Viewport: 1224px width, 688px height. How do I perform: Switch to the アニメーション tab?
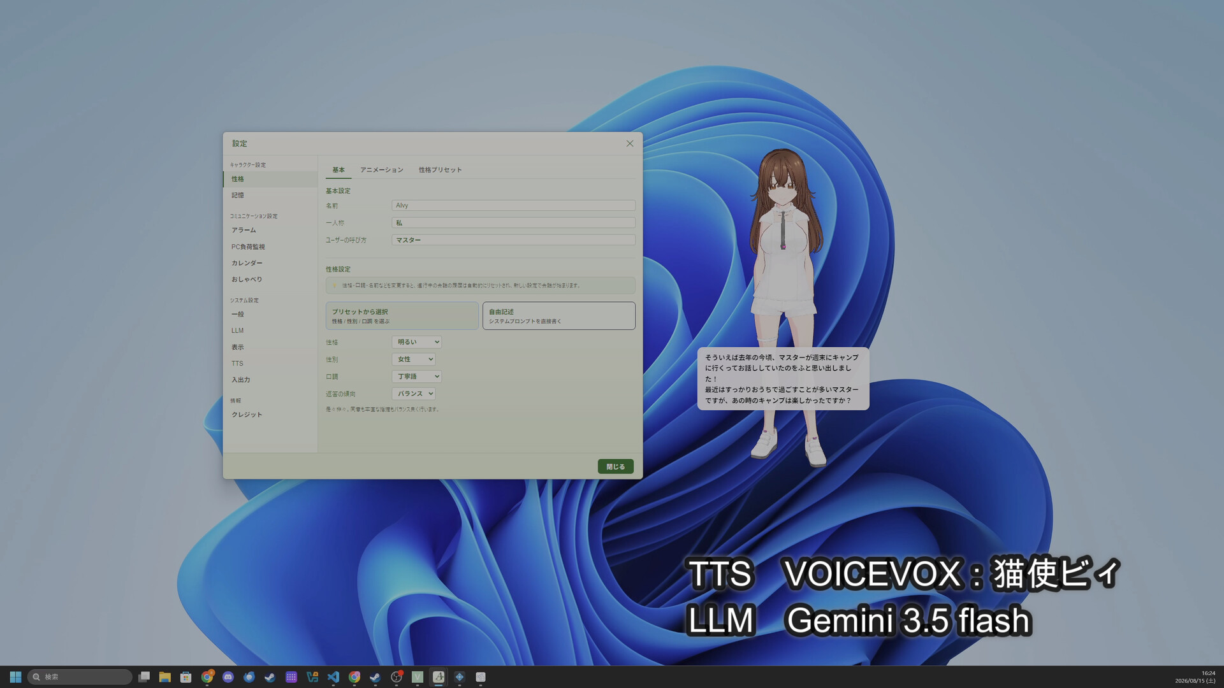coord(381,169)
